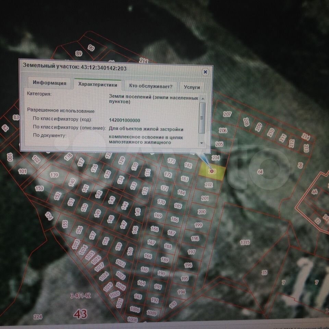The width and height of the screenshot is (329, 329).
Task: Select the Характеристики tab
Action: point(98,85)
